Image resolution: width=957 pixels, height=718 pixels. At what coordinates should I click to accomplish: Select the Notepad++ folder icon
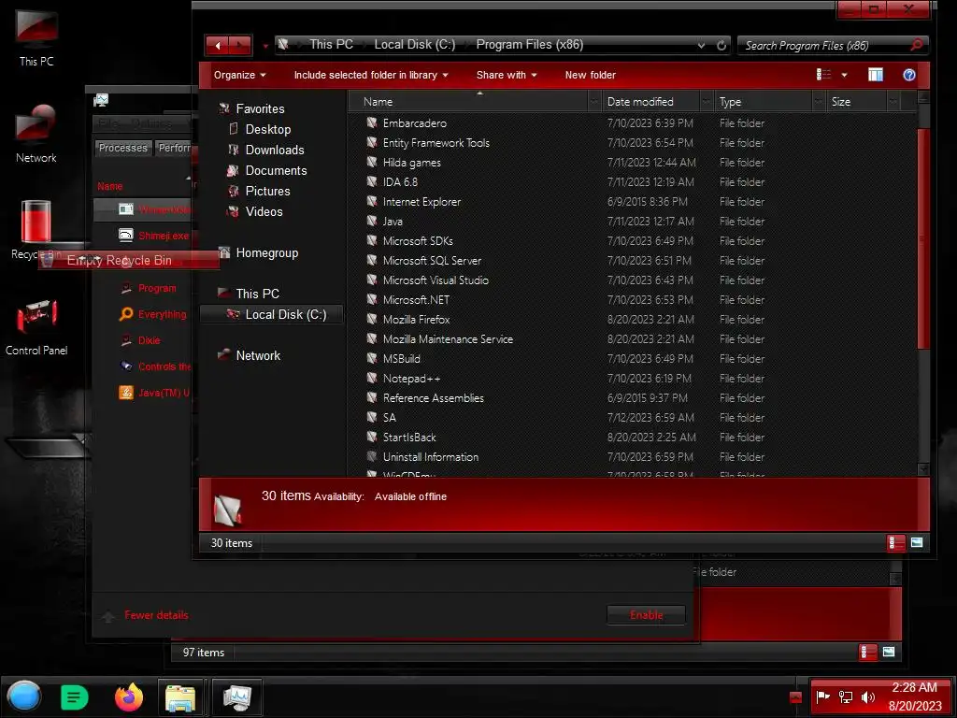pyautogui.click(x=372, y=378)
